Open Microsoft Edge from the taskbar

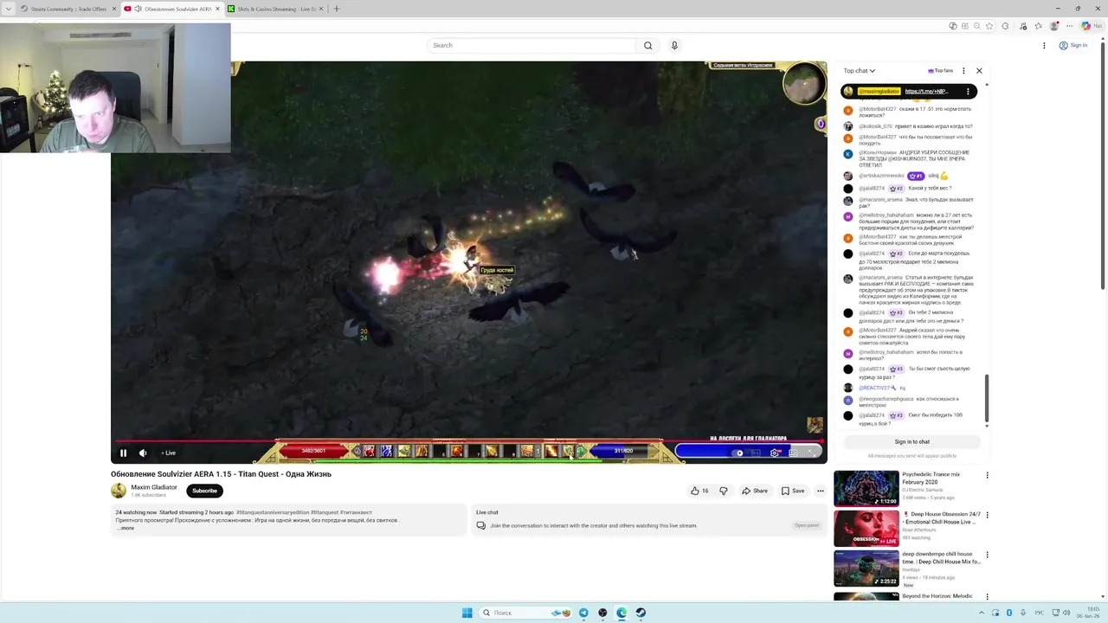[x=622, y=613]
